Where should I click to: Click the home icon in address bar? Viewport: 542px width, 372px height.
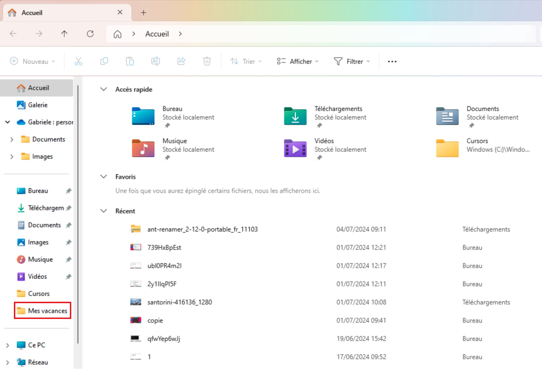pyautogui.click(x=118, y=34)
